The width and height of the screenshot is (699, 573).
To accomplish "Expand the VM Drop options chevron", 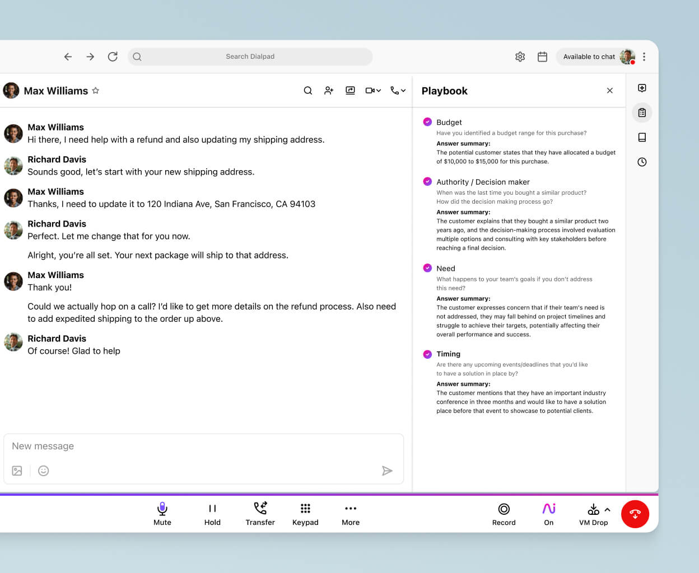I will (x=607, y=509).
